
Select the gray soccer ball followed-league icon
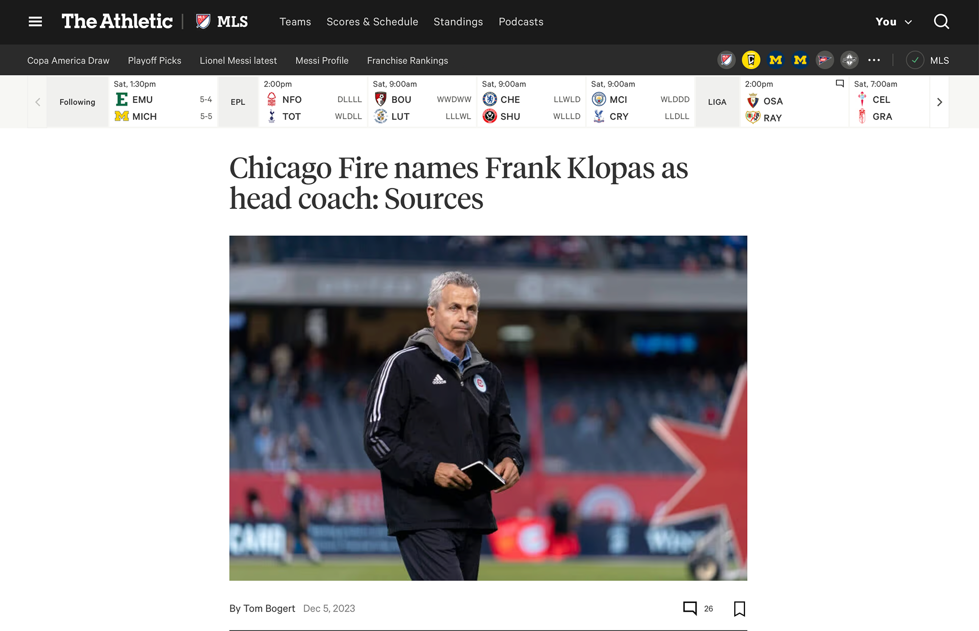pos(849,60)
